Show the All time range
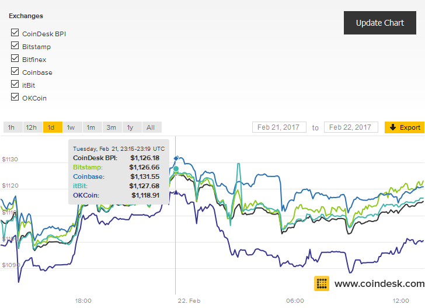The width and height of the screenshot is (425, 308). pyautogui.click(x=152, y=127)
